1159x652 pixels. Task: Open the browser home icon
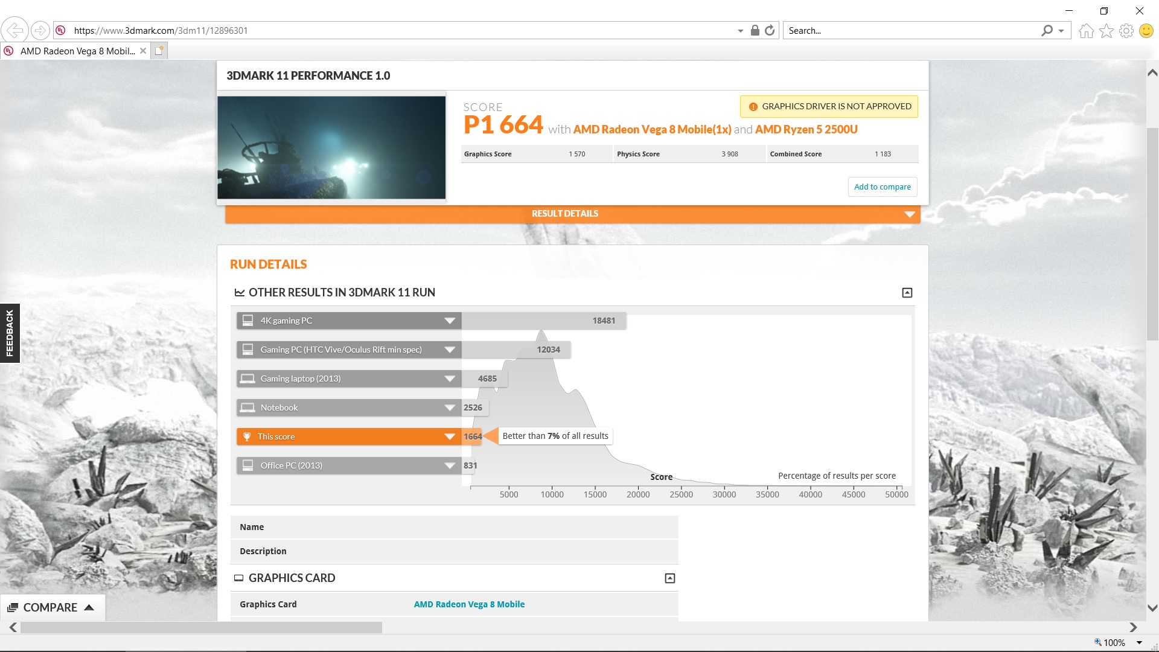pyautogui.click(x=1086, y=31)
